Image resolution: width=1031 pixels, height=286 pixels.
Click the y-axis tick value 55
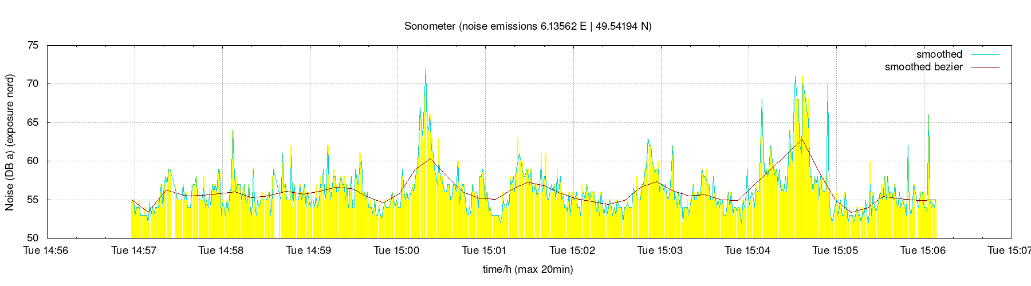(x=33, y=200)
